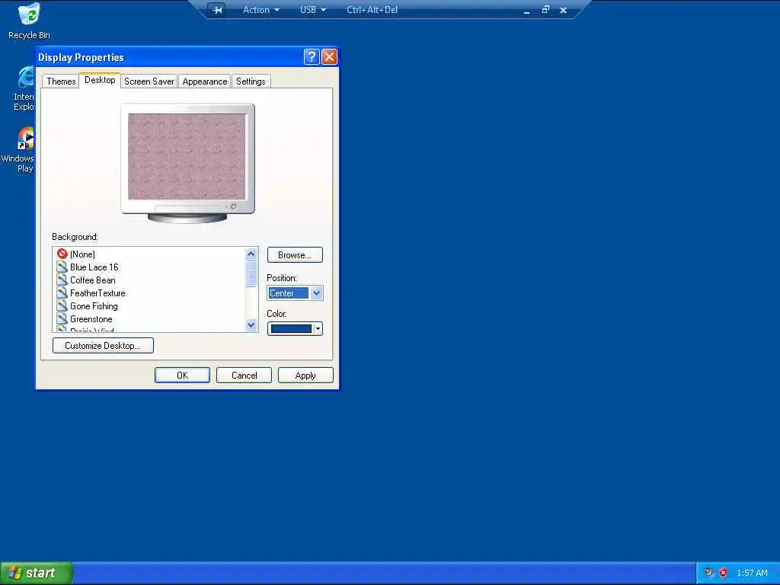Viewport: 780px width, 585px height.
Task: Click the background list scrollbar thumb
Action: click(x=251, y=274)
